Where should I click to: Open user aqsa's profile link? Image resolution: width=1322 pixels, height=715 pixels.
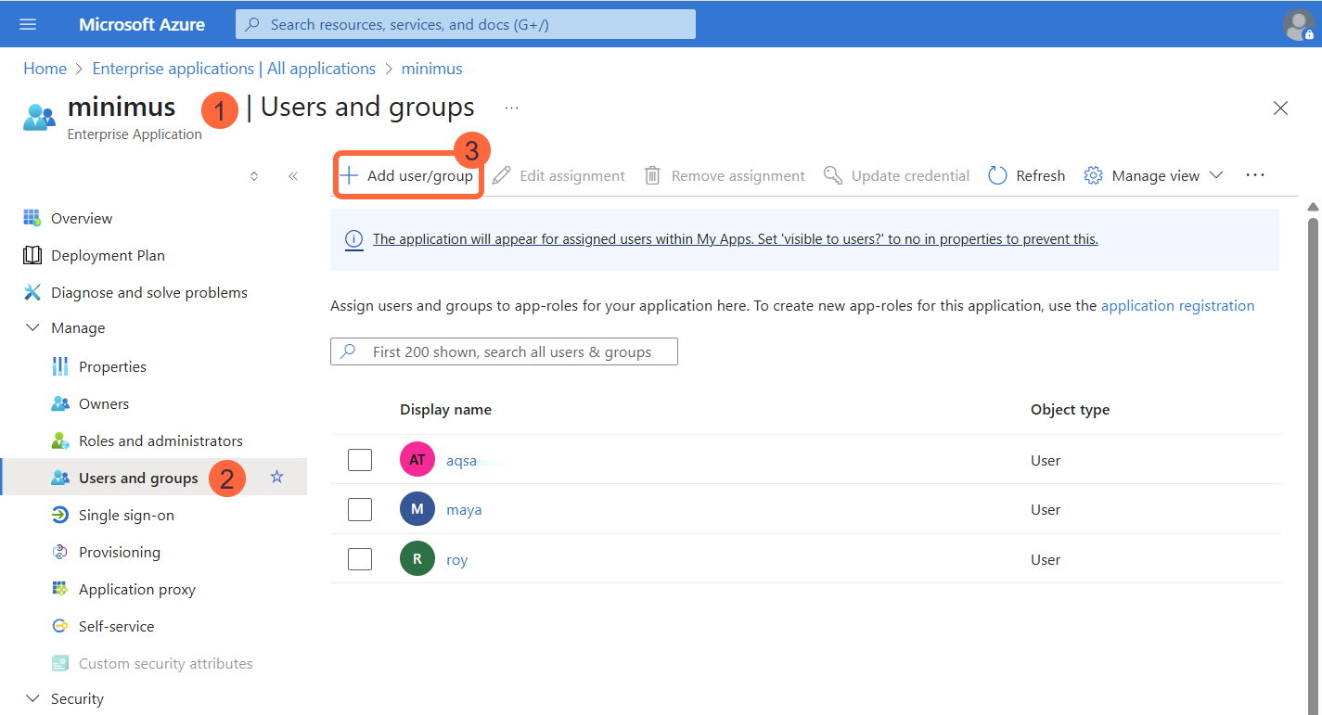pos(461,460)
